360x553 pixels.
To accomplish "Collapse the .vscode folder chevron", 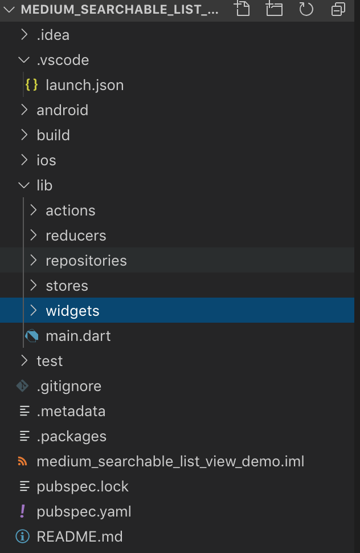I will pos(23,60).
